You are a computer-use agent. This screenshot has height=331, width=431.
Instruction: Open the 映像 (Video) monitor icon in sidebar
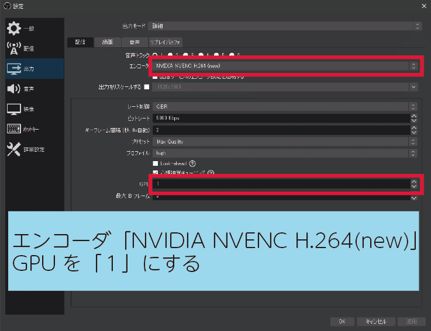tap(14, 109)
